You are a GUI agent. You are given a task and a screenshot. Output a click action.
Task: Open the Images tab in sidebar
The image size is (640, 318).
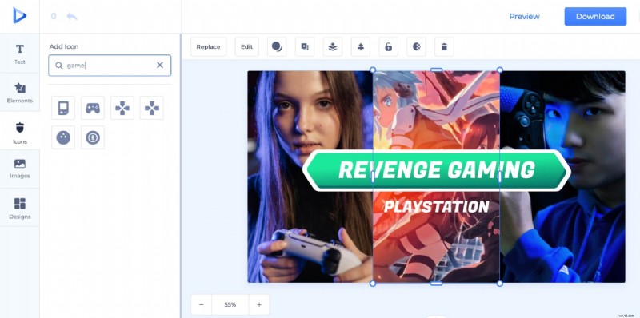click(19, 169)
